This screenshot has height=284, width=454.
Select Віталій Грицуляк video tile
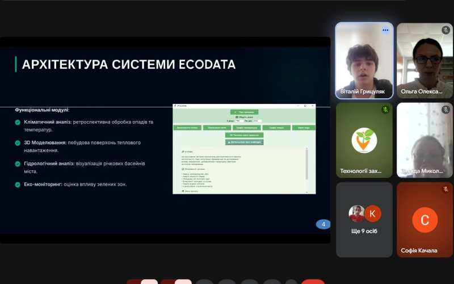[x=364, y=61]
